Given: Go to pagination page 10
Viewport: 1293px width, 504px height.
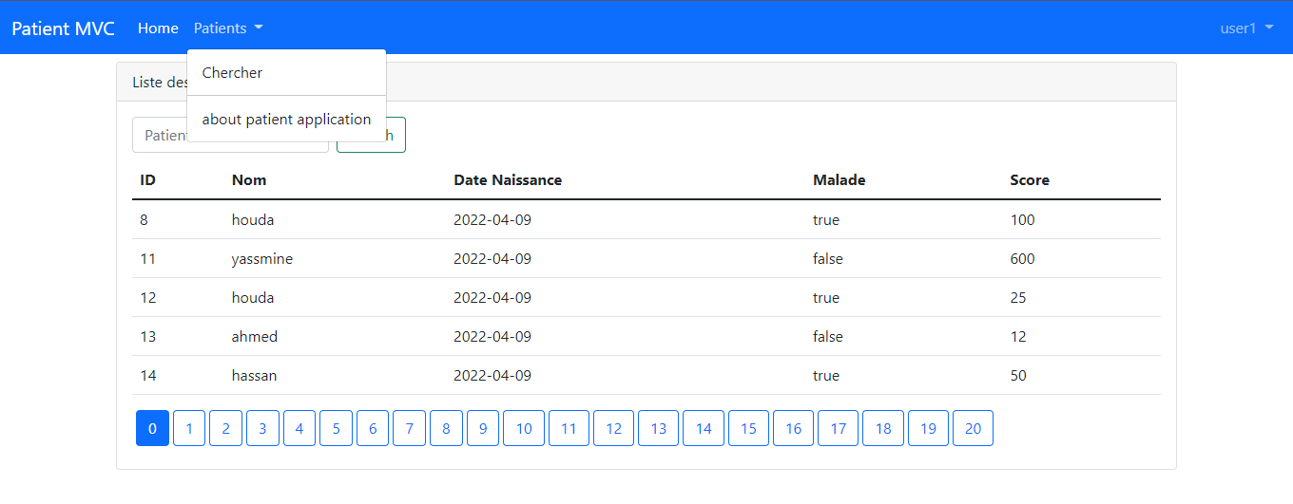Looking at the screenshot, I should [x=524, y=429].
